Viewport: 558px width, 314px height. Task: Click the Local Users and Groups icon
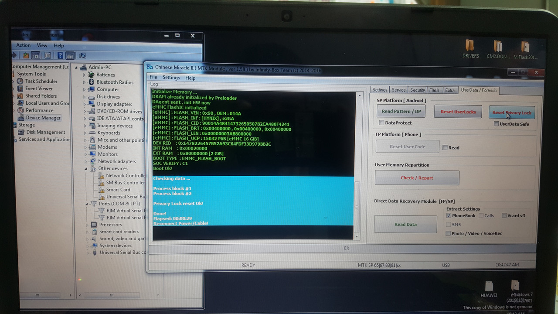point(20,103)
